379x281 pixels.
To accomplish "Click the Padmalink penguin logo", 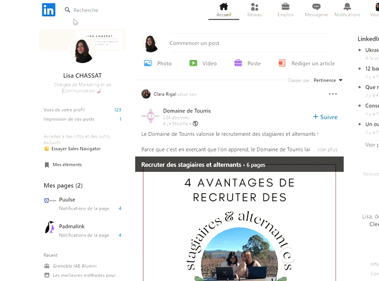I will point(50,227).
